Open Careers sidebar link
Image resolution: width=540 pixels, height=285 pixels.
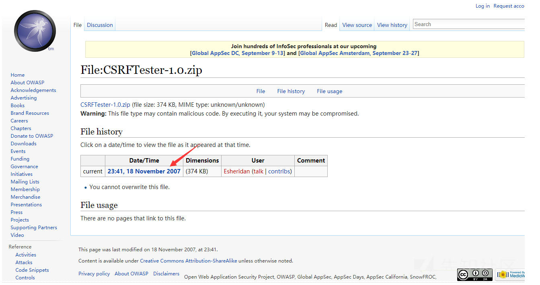pos(19,121)
